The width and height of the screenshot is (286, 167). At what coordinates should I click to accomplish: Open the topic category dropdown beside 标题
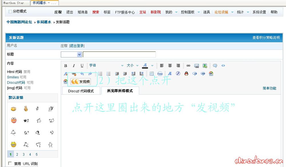tap(71, 54)
